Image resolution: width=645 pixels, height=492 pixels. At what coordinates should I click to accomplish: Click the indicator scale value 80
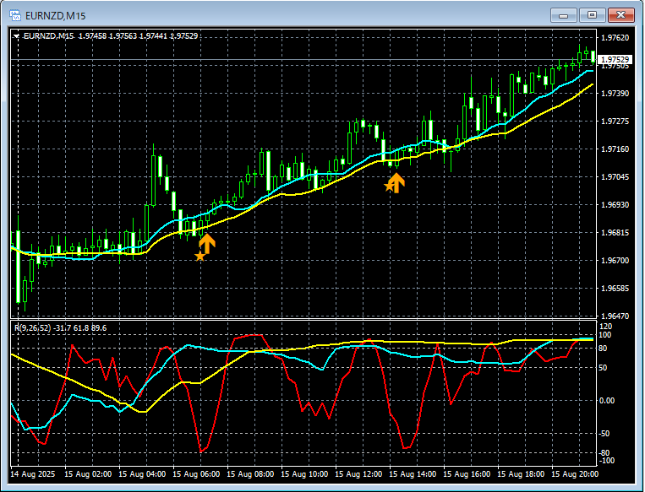(x=603, y=349)
